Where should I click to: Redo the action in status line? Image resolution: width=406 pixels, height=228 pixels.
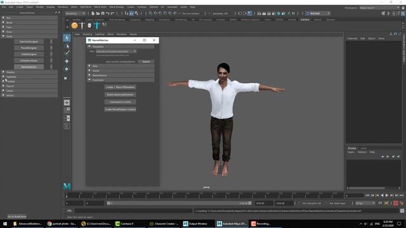113,13
